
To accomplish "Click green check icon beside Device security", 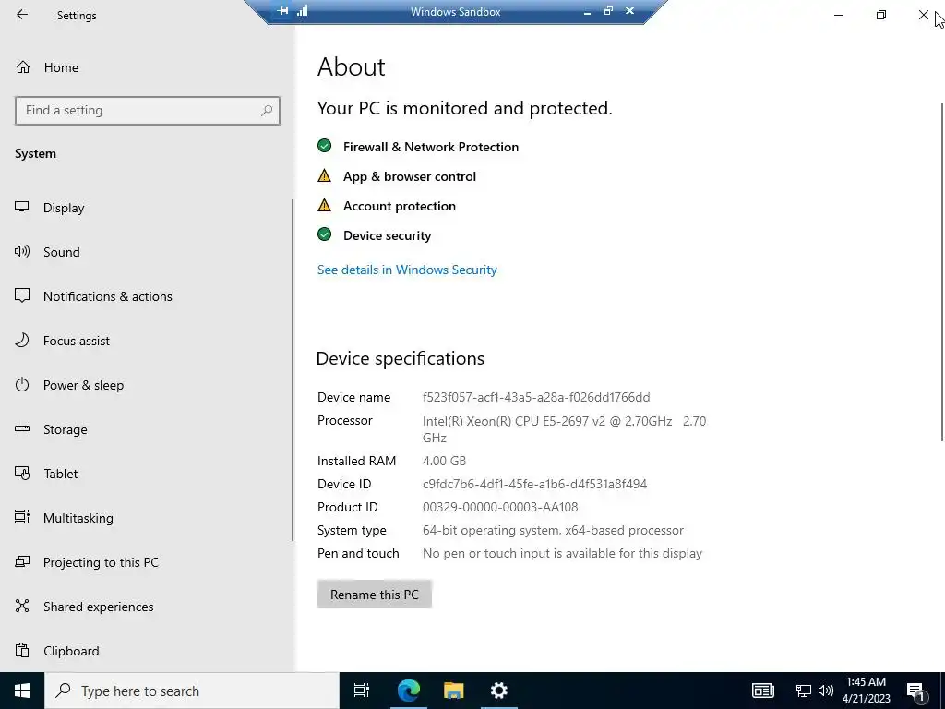I will pos(324,234).
